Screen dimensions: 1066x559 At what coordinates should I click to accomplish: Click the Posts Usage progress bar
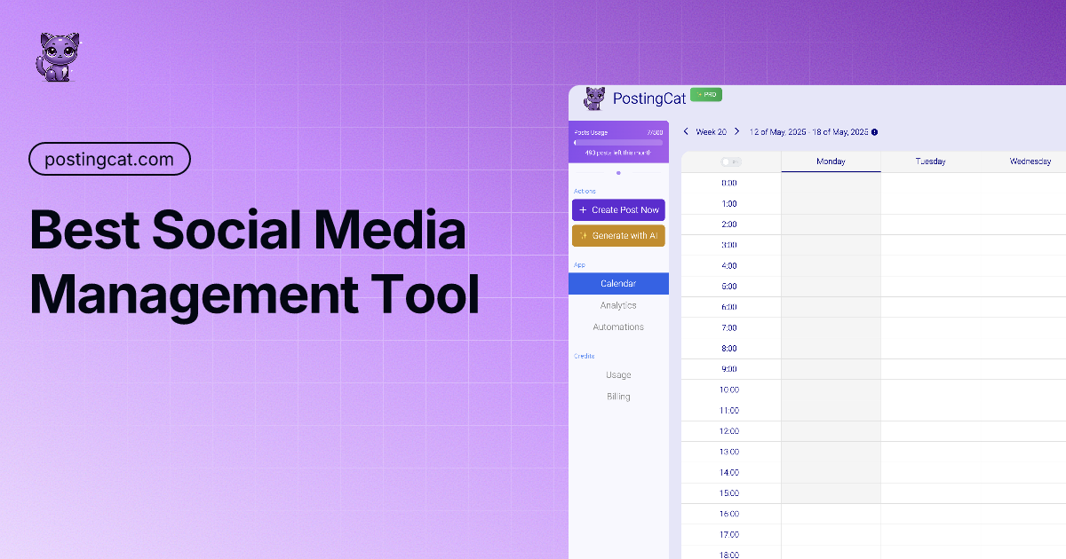tap(618, 142)
